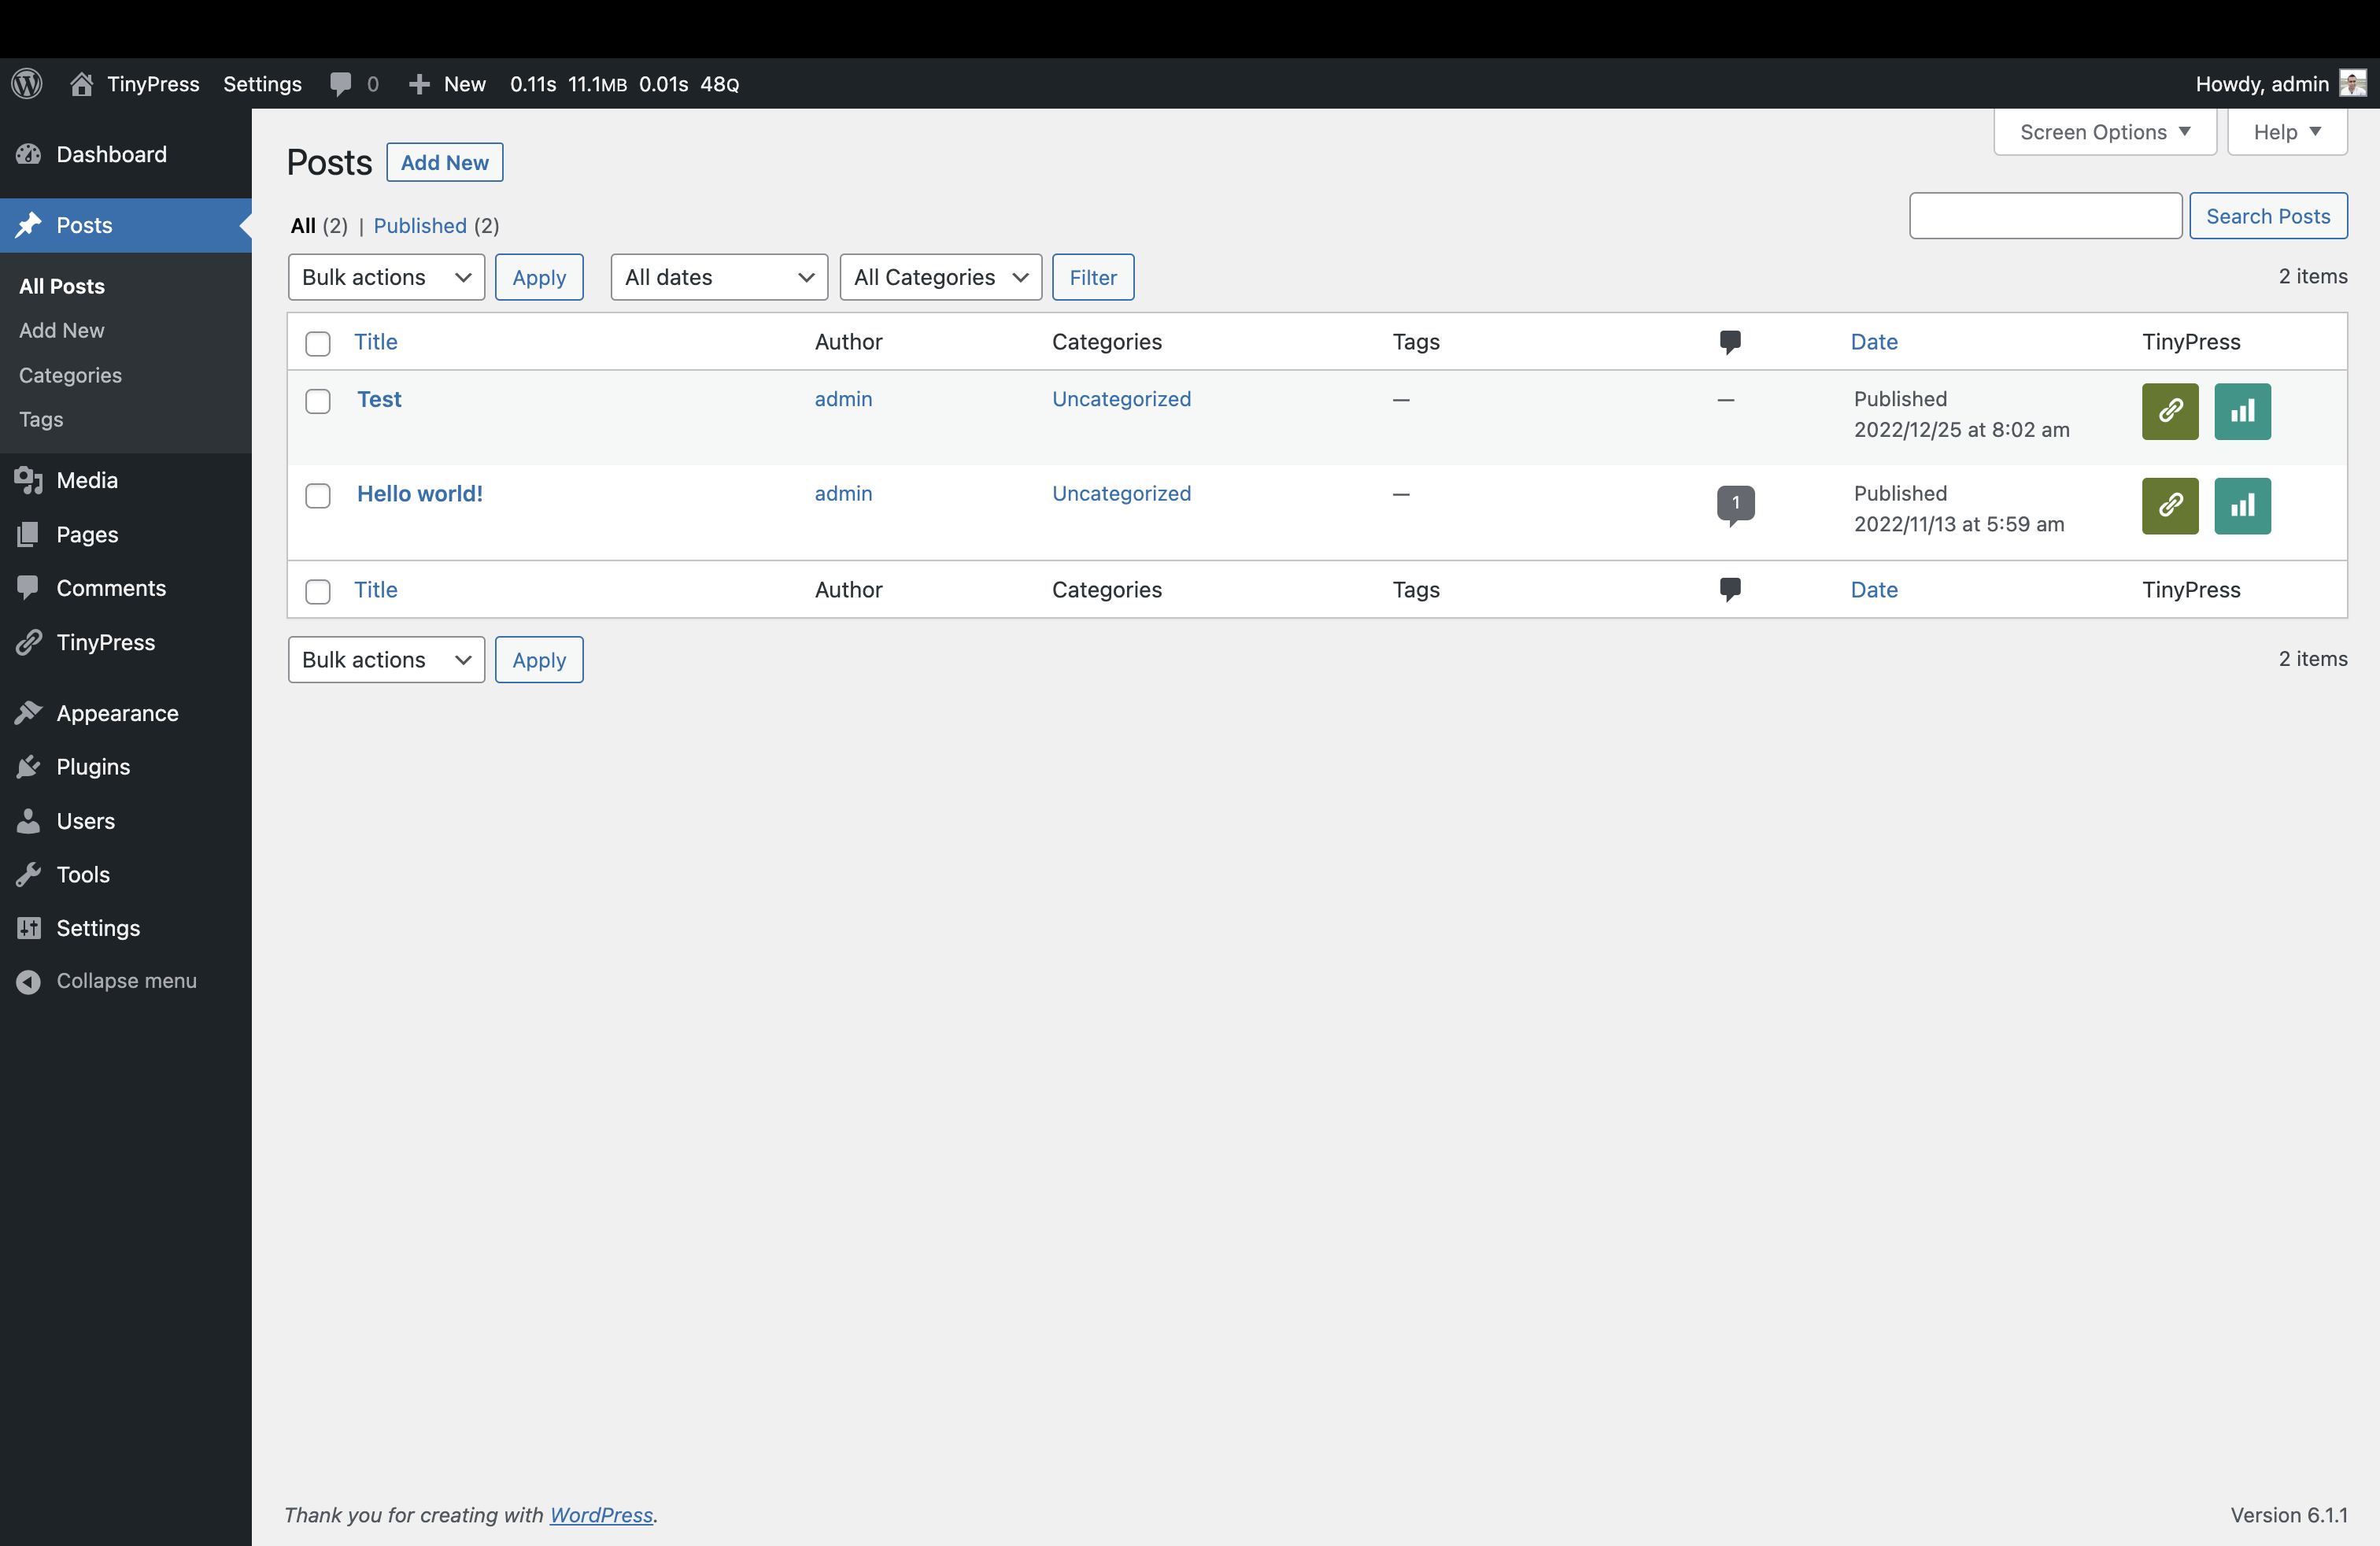
Task: Click the Settings sliders icon in sidebar
Action: 28,928
